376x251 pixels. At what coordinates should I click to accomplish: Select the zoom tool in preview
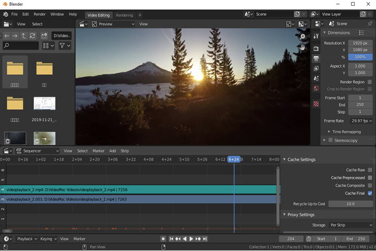[x=302, y=37]
